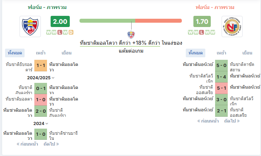Click ถัดไป link under Moldova matches

pos(51,144)
